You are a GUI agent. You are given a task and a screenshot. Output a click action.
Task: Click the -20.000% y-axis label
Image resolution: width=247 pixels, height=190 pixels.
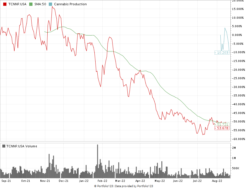[x=239, y=70]
